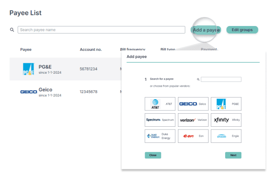The width and height of the screenshot is (268, 173).
Task: Choose the AT&T vendor tile
Action: coord(160,104)
